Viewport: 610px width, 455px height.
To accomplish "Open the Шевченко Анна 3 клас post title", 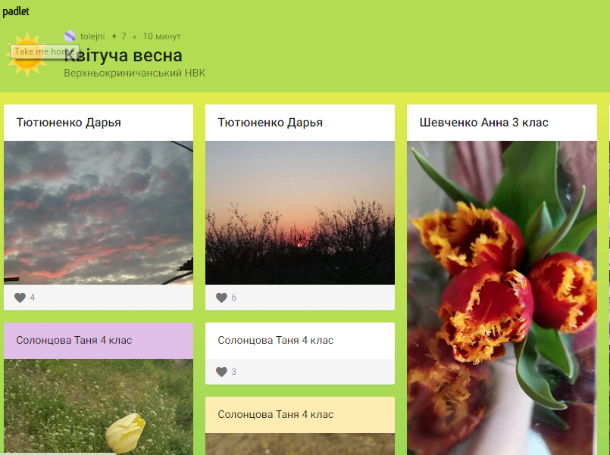I will (484, 123).
